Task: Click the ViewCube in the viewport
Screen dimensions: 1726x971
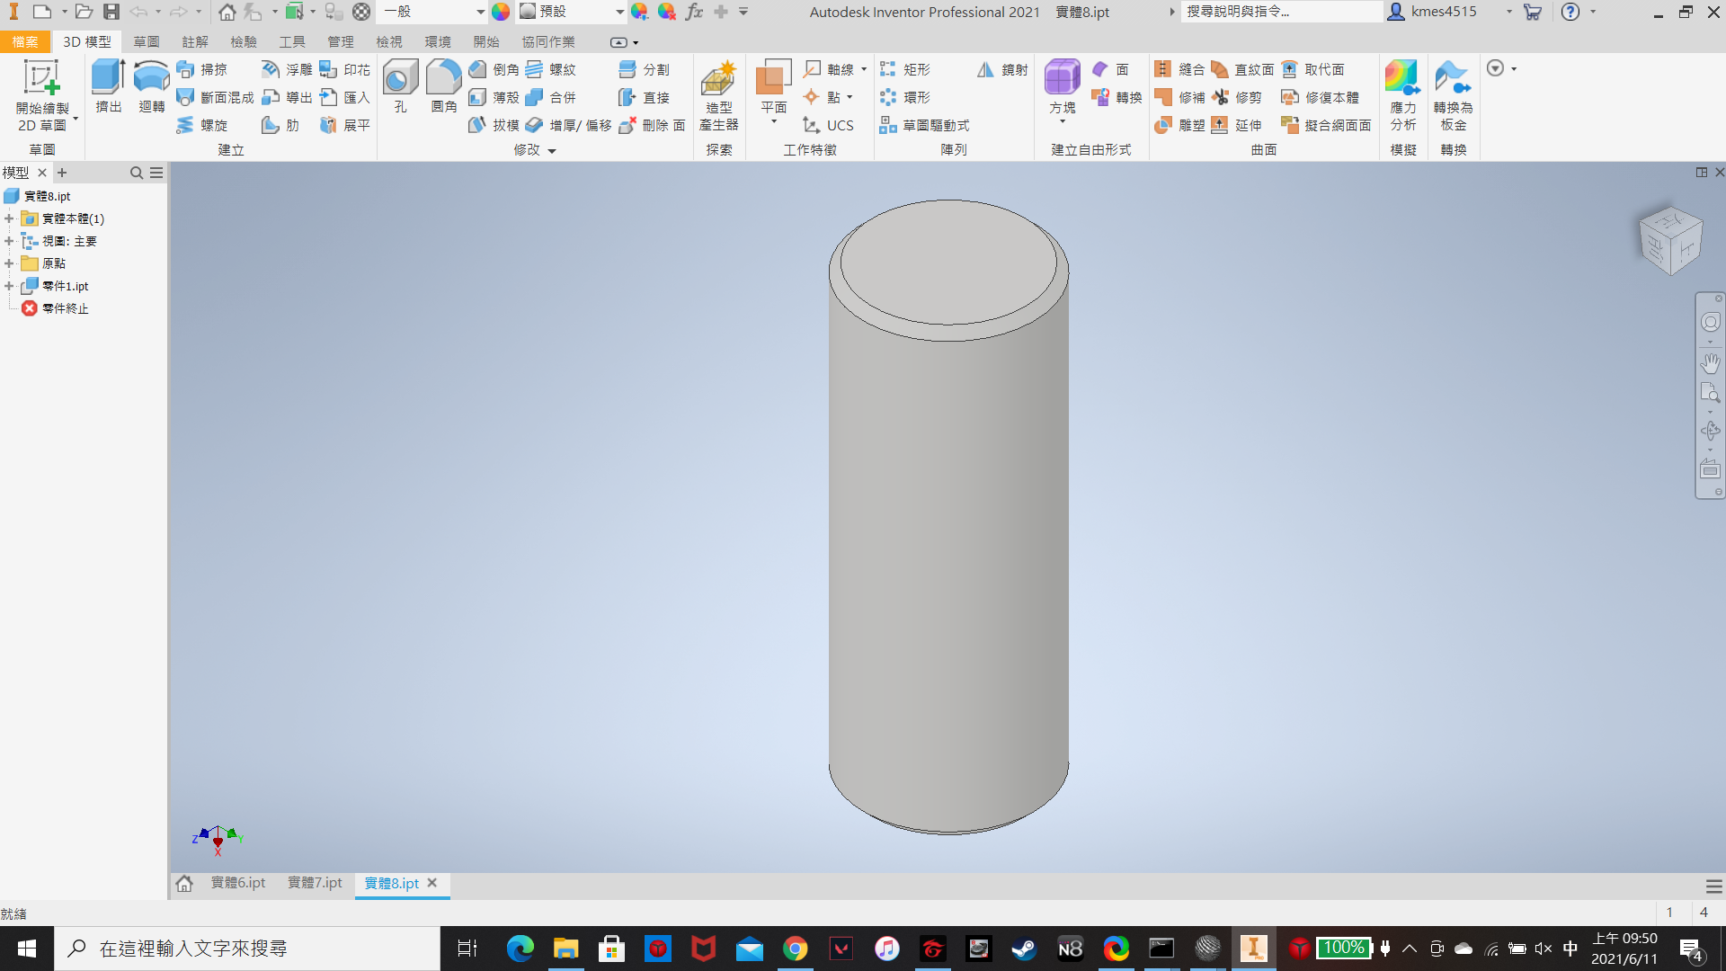Action: (1670, 240)
